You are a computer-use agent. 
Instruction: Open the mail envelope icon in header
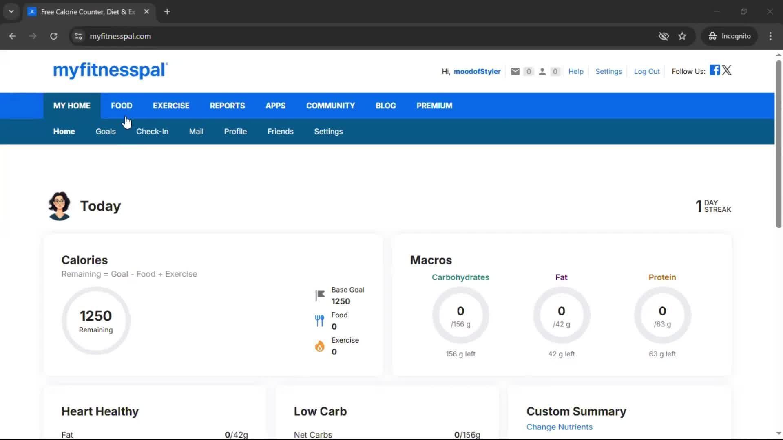pos(515,72)
